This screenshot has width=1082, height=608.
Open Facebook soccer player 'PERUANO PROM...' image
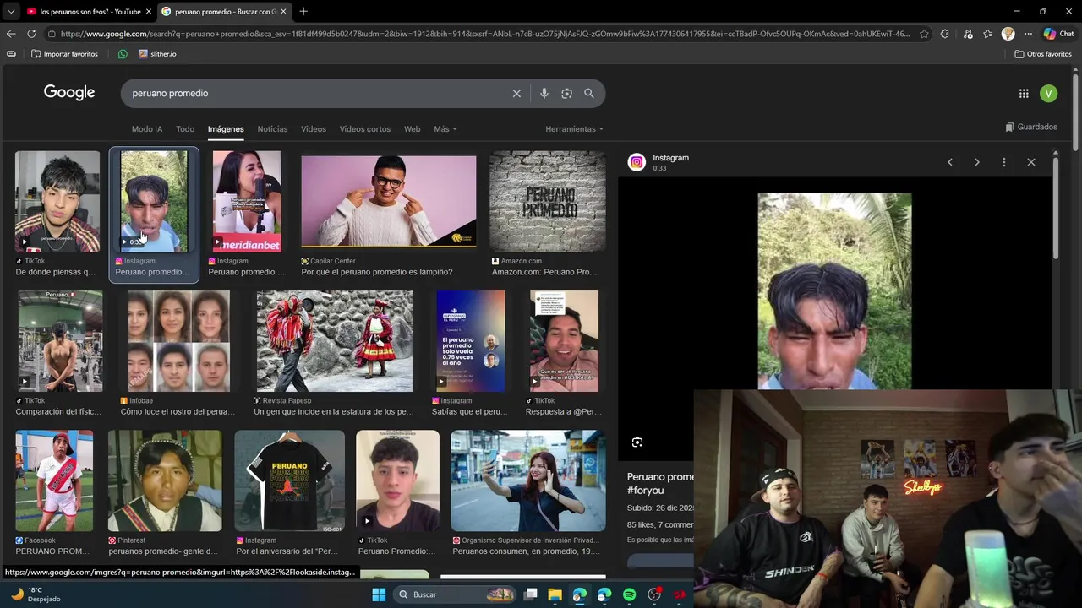[x=54, y=480]
